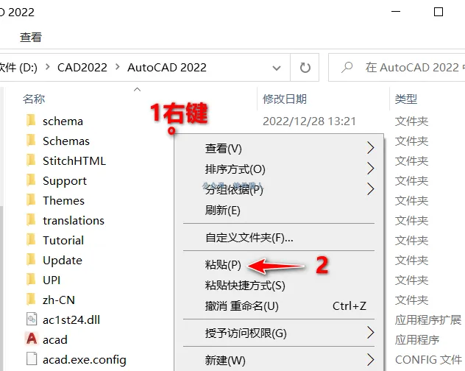The height and width of the screenshot is (371, 465).
Task: Choose 粘贴快捷方式(S) menu entry
Action: (x=279, y=285)
